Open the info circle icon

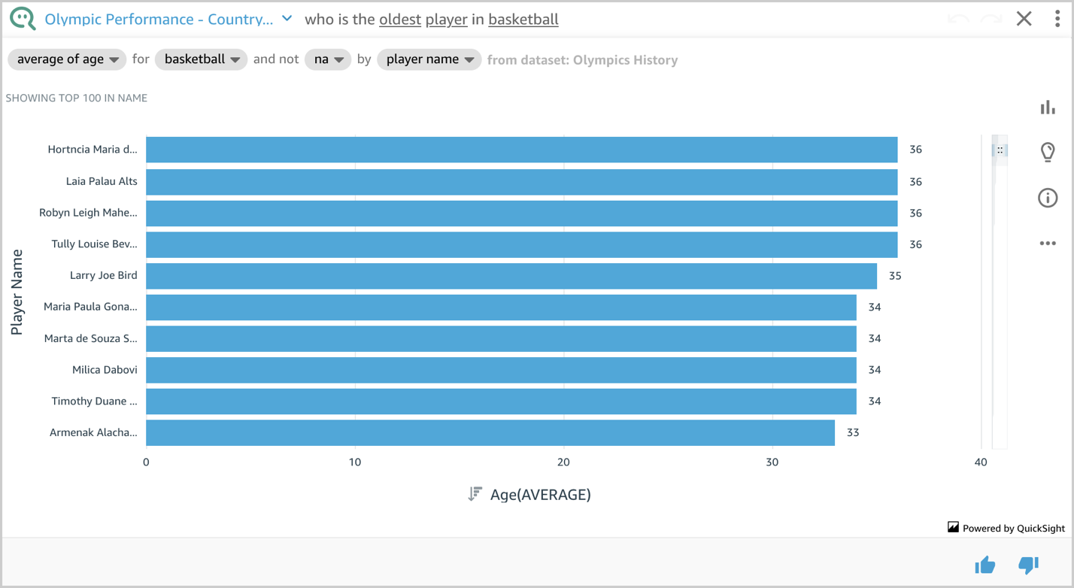(x=1048, y=198)
